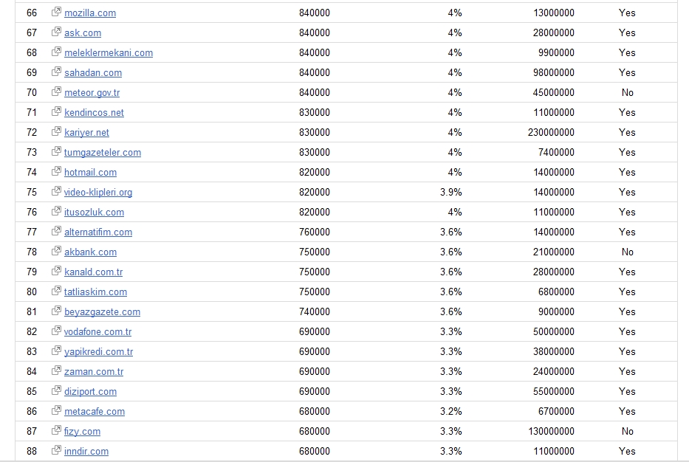Open the yapikredi.com.tr link
This screenshot has height=462, width=689.
(x=98, y=352)
